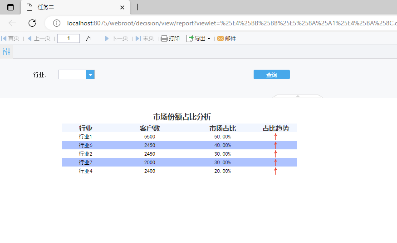Viewport: 397px width, 243px height.
Task: Click the 行业 column header
Action: 86,129
